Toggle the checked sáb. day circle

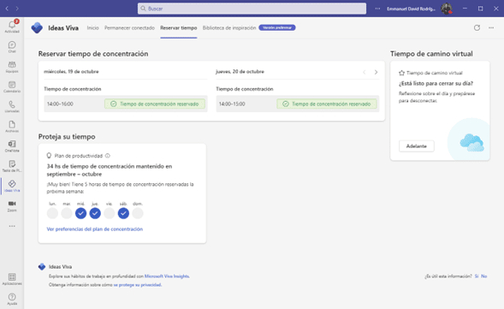coord(123,213)
